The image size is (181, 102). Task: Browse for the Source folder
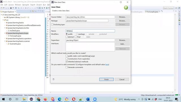tap(122, 17)
